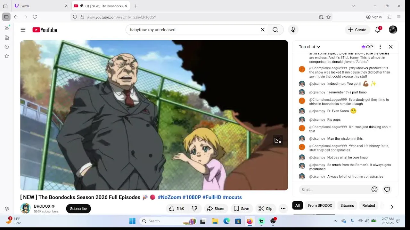This screenshot has height=230, width=410.
Task: View site security padlock info
Action: click(82, 17)
